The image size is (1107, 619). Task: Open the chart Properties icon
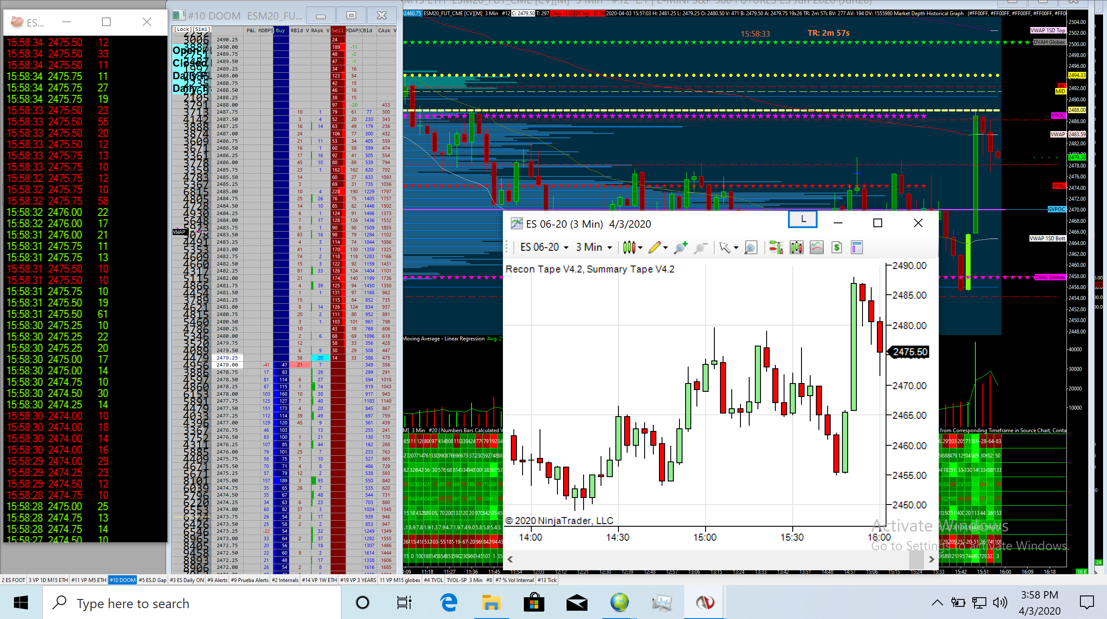[x=856, y=248]
